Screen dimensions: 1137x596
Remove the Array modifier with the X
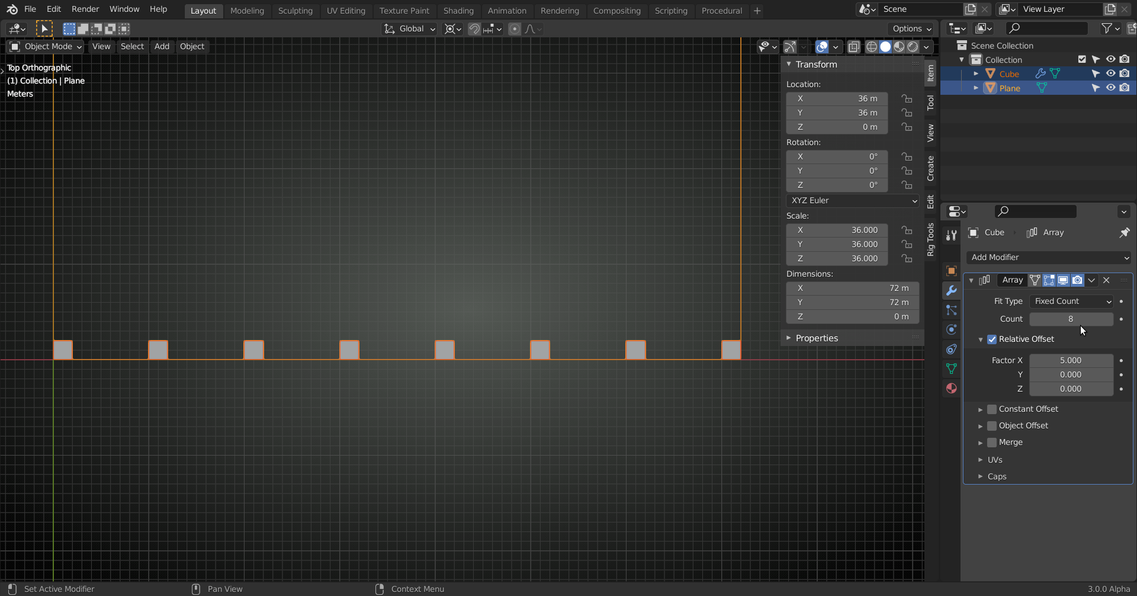[1106, 280]
